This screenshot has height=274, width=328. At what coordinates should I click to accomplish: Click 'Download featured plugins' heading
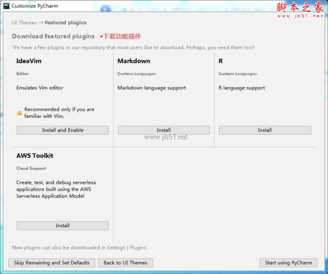click(53, 36)
